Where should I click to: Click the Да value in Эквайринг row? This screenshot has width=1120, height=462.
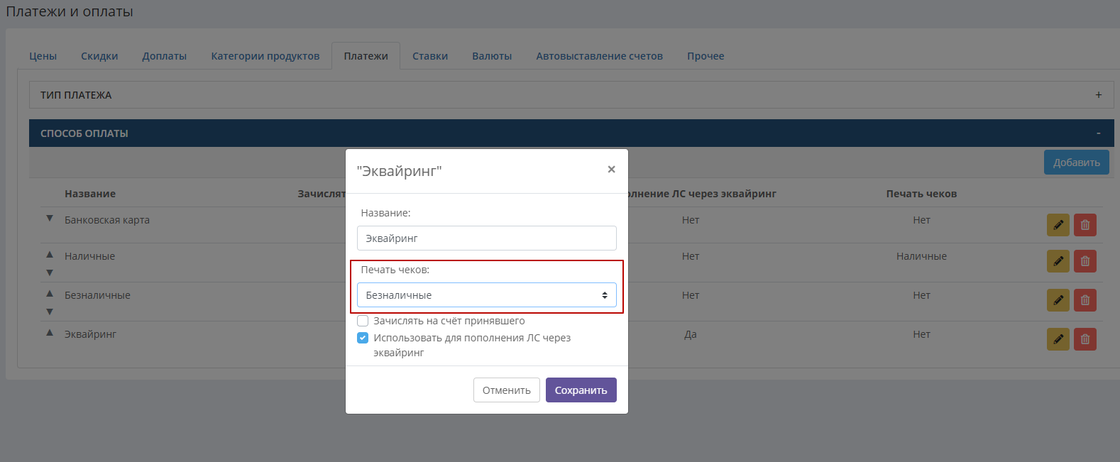[691, 334]
